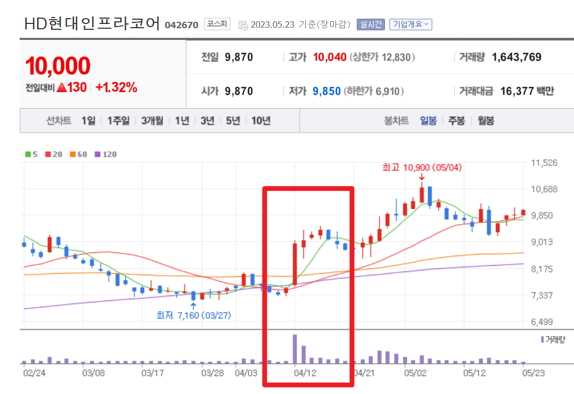Click the 11,526 price axis label
The image size is (574, 394).
point(544,163)
